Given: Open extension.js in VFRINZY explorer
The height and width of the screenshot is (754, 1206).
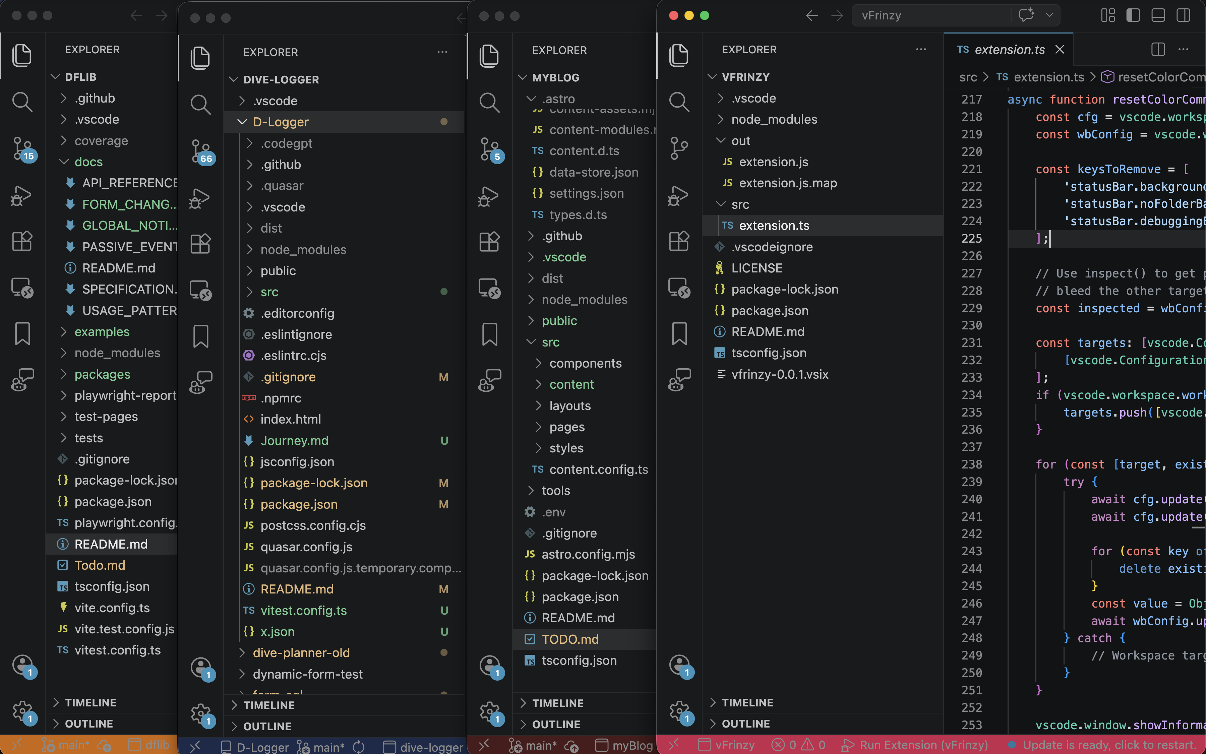Looking at the screenshot, I should click(823, 162).
